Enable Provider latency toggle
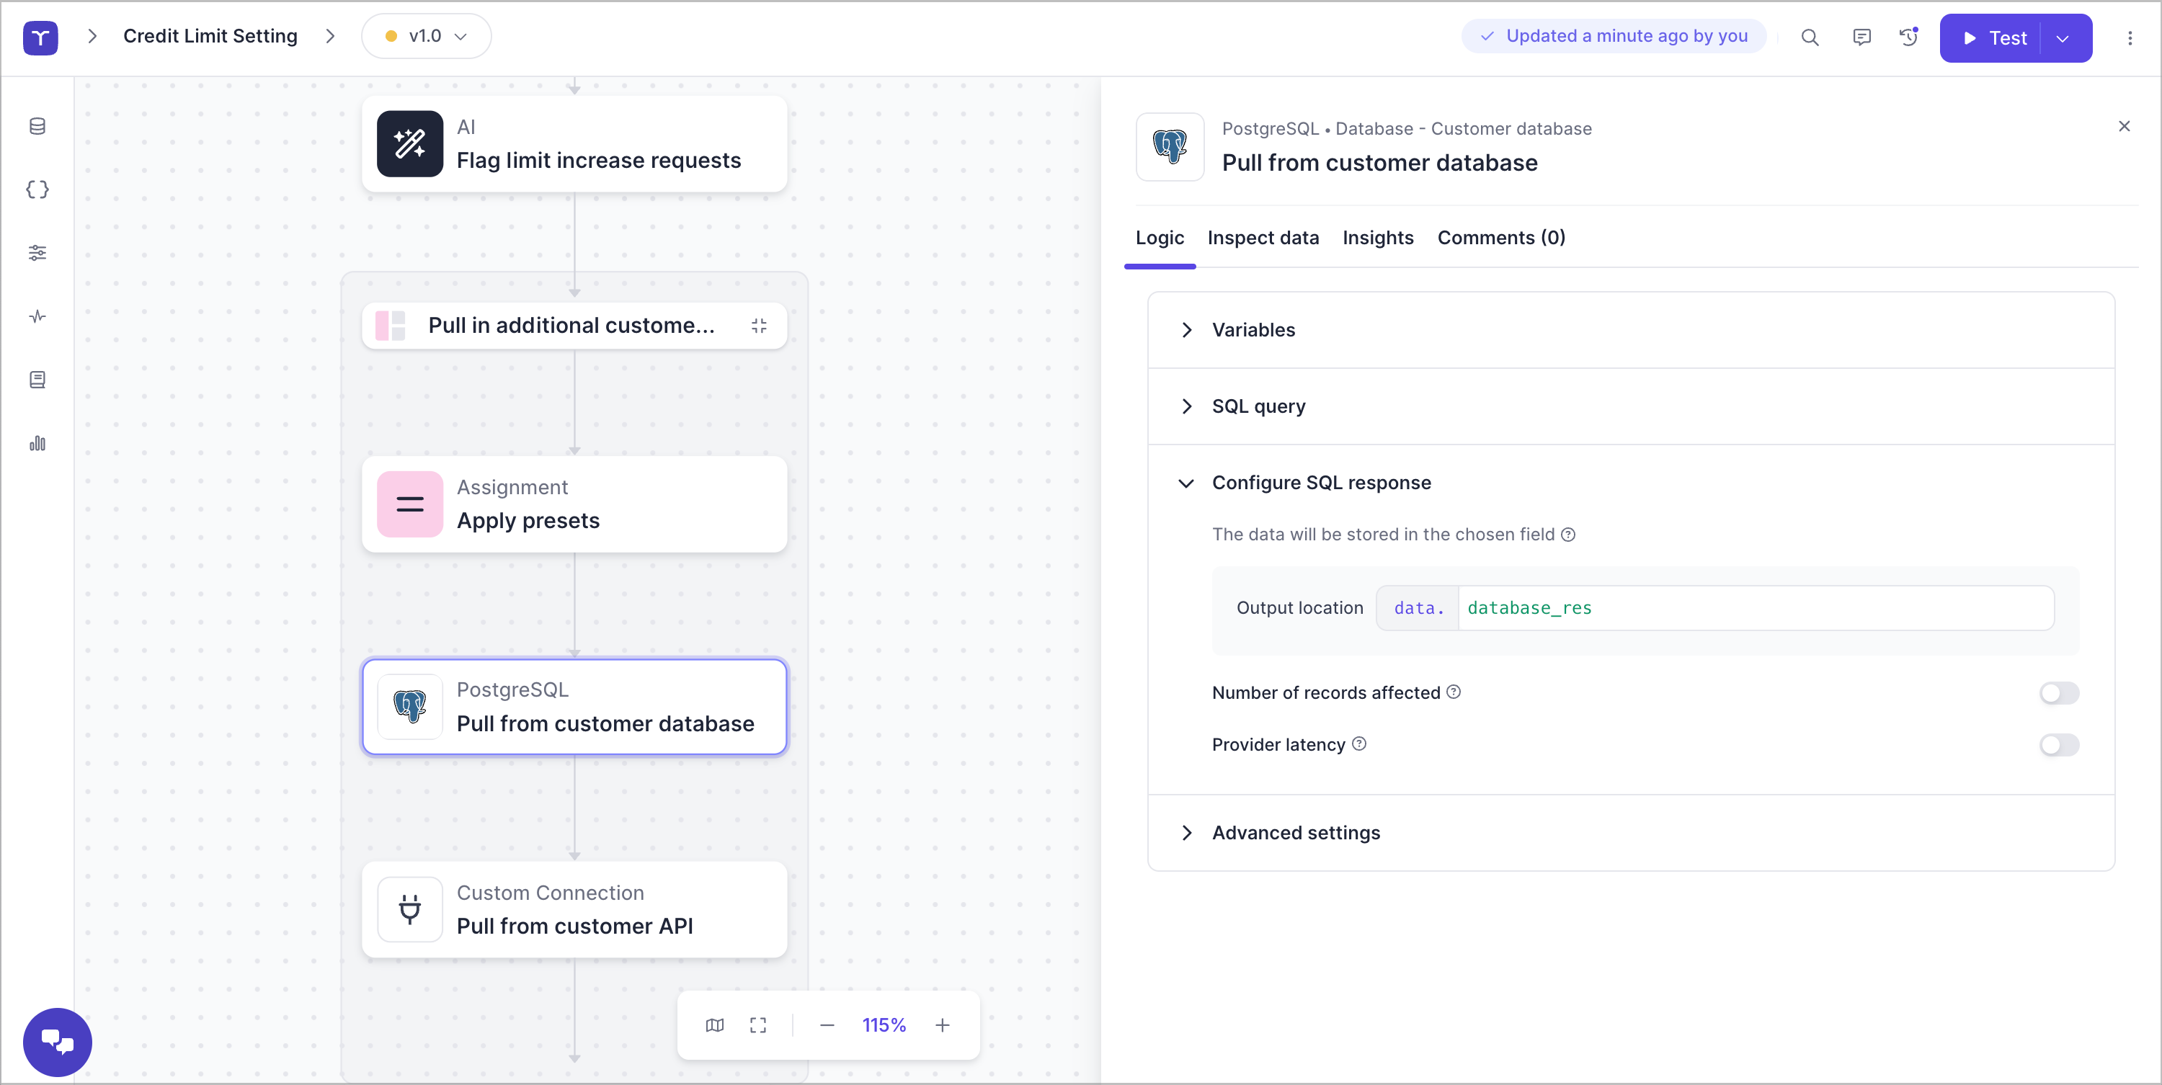 point(2058,744)
